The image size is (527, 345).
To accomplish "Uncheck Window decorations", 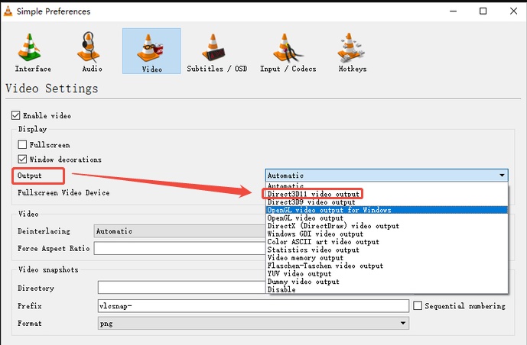I will (22, 159).
